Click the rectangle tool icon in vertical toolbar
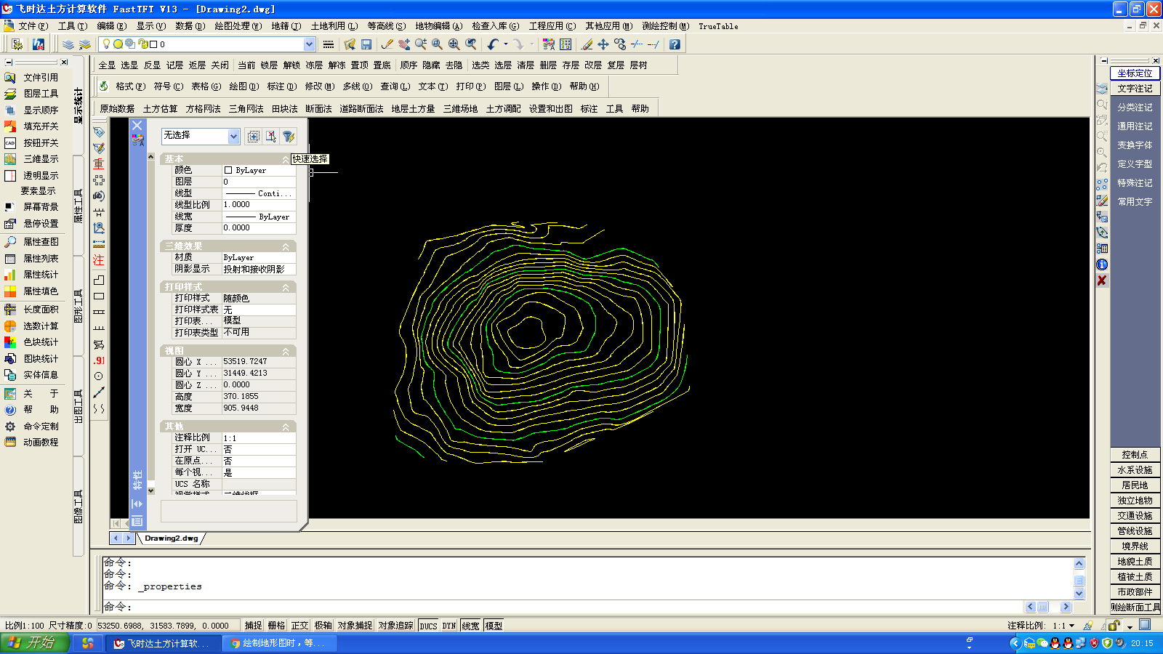Screen dimensions: 1163x654 [x=99, y=296]
